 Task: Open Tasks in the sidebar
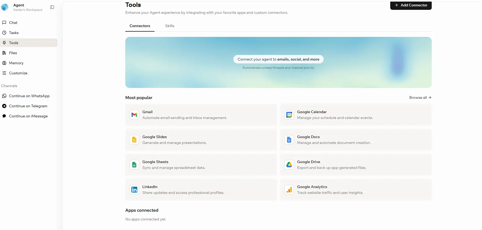point(29,33)
